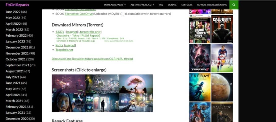Open the Tekken 8 cover
Image resolution: width=276 pixels, height=122 pixels.
pyautogui.click(x=200, y=58)
